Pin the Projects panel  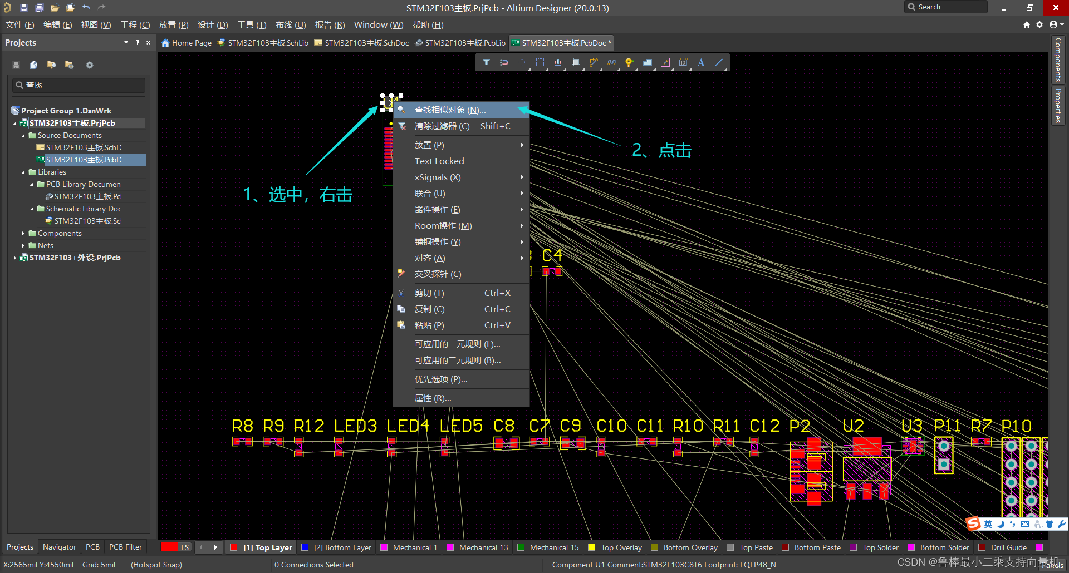tap(137, 42)
